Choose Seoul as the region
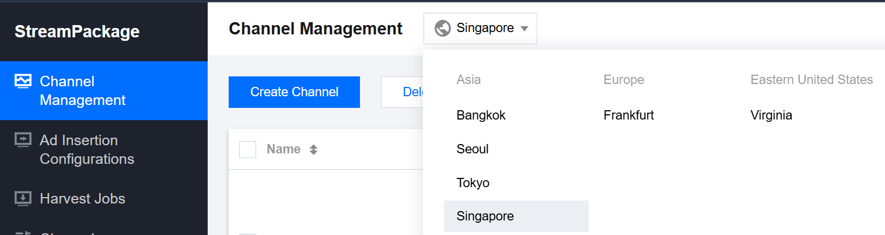 pos(473,149)
